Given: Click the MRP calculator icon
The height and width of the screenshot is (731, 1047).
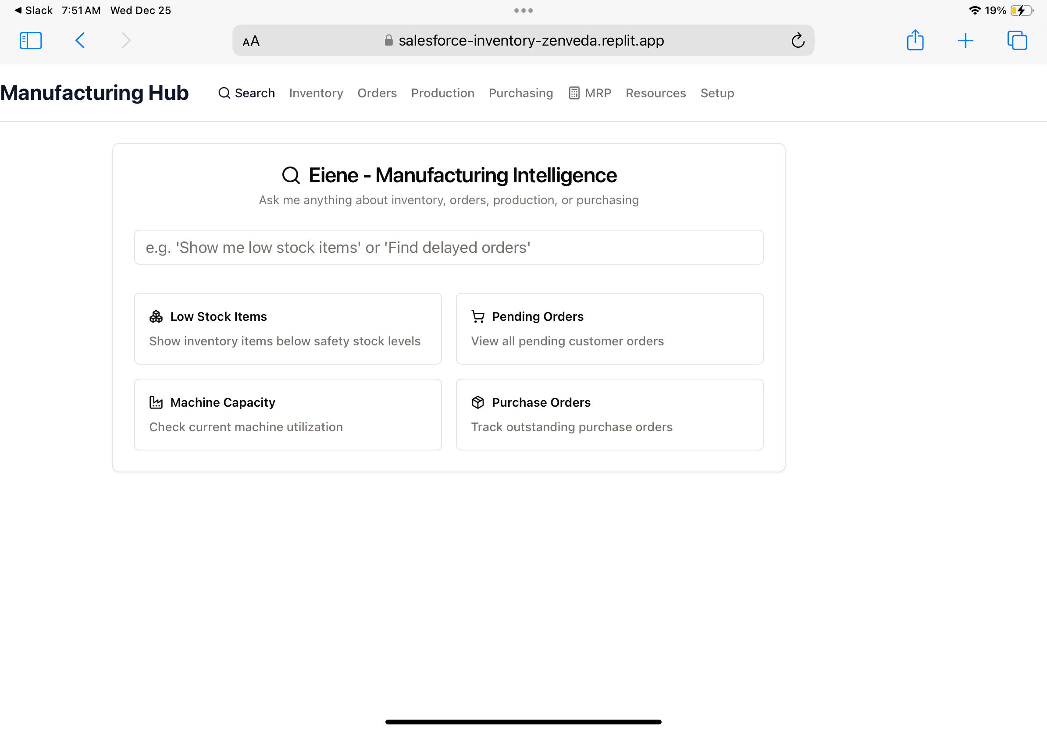Looking at the screenshot, I should coord(573,93).
